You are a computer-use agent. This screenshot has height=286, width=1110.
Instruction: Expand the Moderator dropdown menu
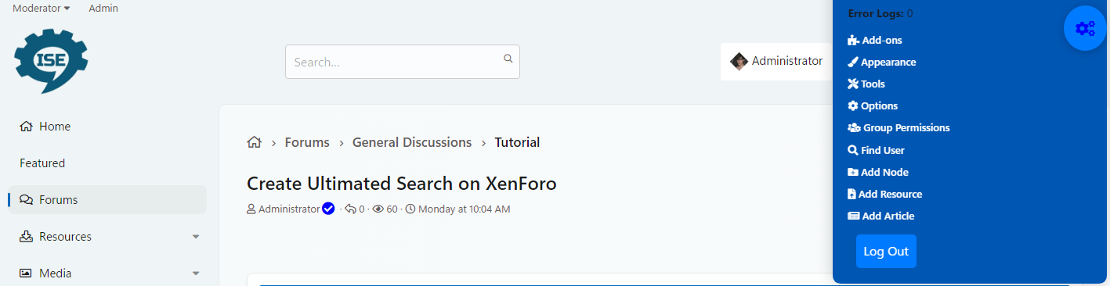point(41,9)
